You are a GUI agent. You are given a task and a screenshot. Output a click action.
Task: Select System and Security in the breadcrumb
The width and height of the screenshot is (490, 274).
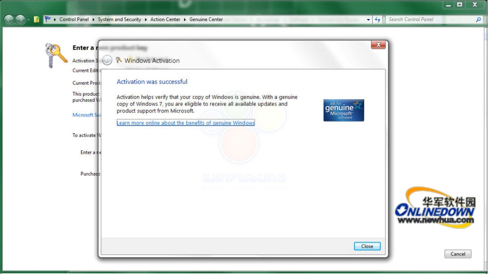pyautogui.click(x=120, y=19)
